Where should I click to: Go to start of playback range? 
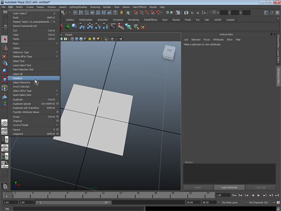click(x=234, y=195)
